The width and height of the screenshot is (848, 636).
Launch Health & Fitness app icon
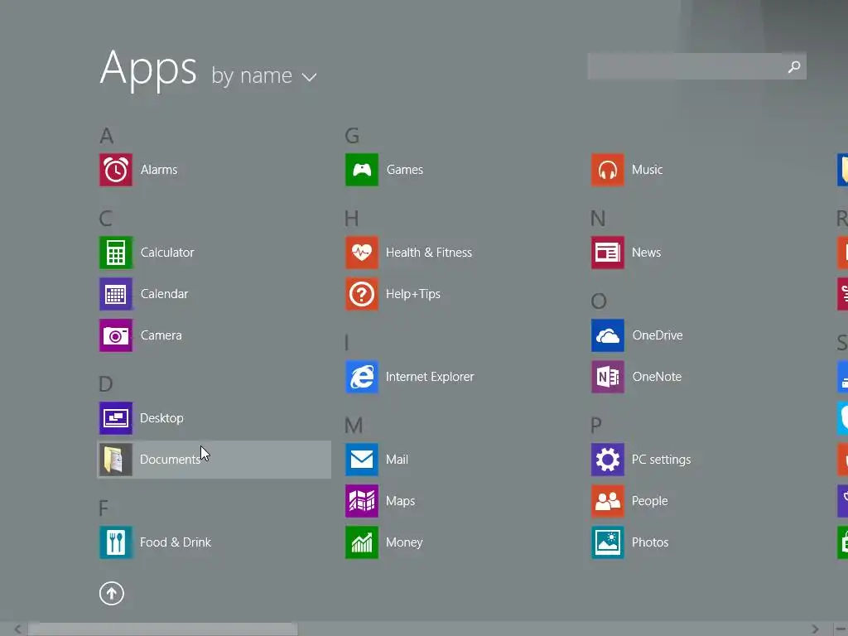[x=362, y=253]
